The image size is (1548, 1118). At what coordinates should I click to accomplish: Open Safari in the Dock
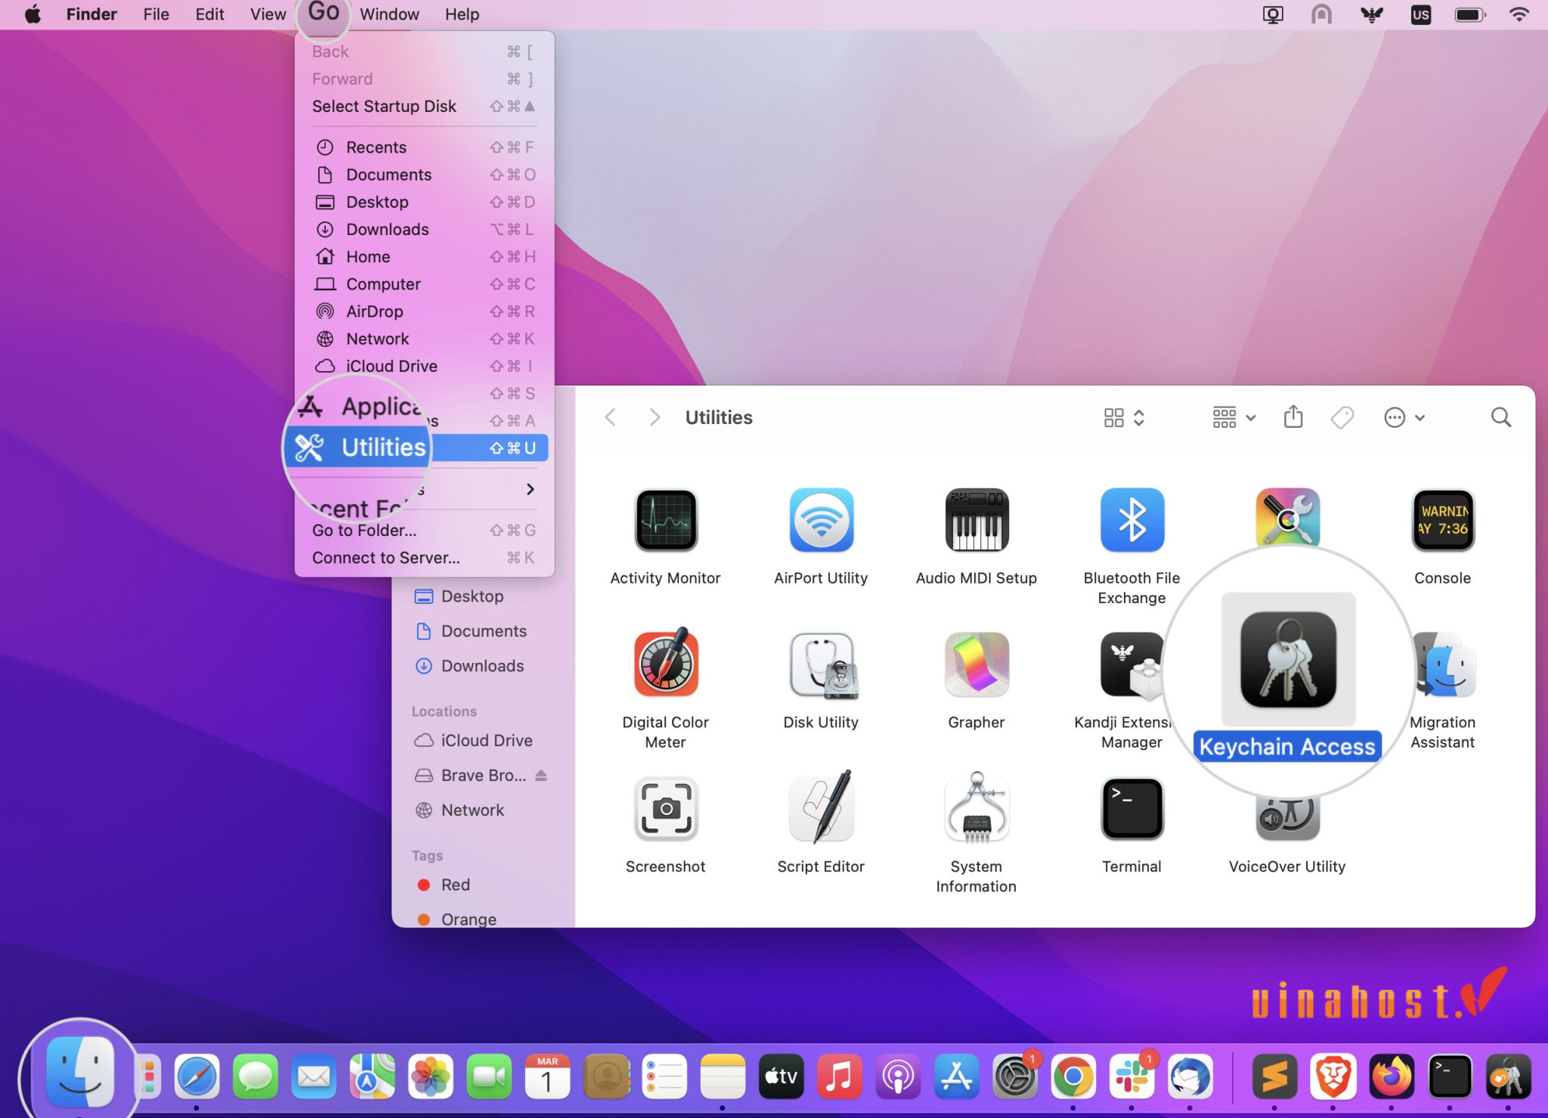click(x=197, y=1076)
